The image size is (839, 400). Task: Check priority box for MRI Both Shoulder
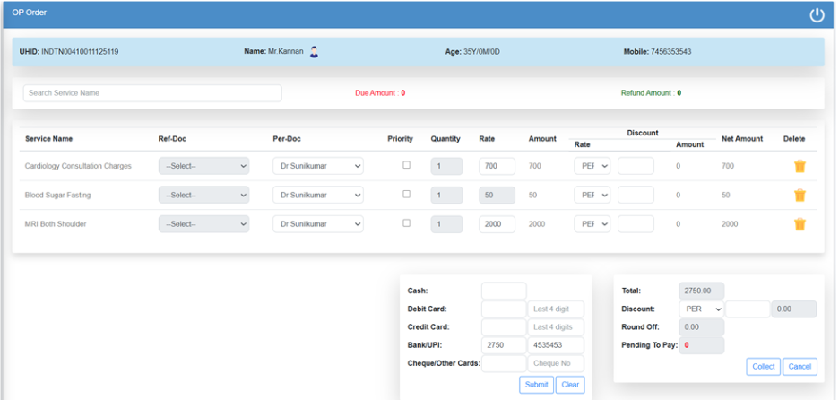[406, 223]
